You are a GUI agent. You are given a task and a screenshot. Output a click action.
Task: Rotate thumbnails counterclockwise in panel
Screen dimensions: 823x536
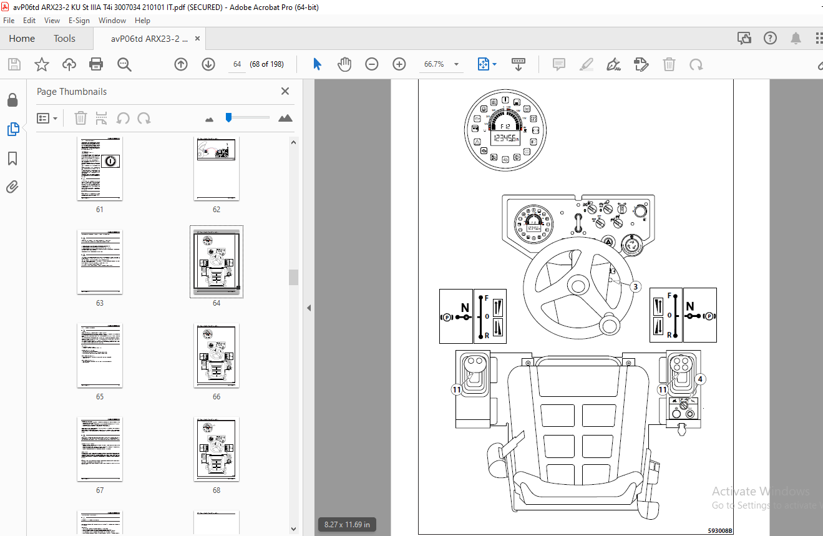point(123,118)
